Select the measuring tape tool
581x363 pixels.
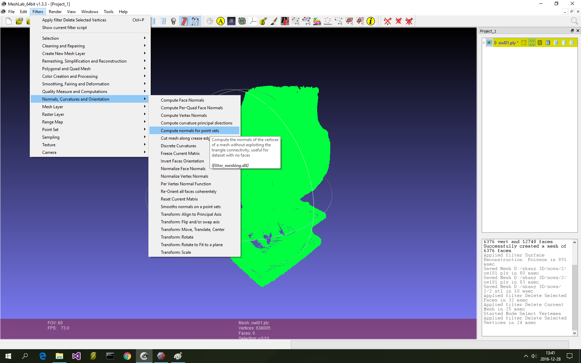click(264, 21)
